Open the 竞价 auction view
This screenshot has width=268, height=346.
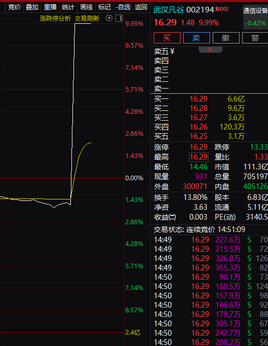tap(14, 7)
